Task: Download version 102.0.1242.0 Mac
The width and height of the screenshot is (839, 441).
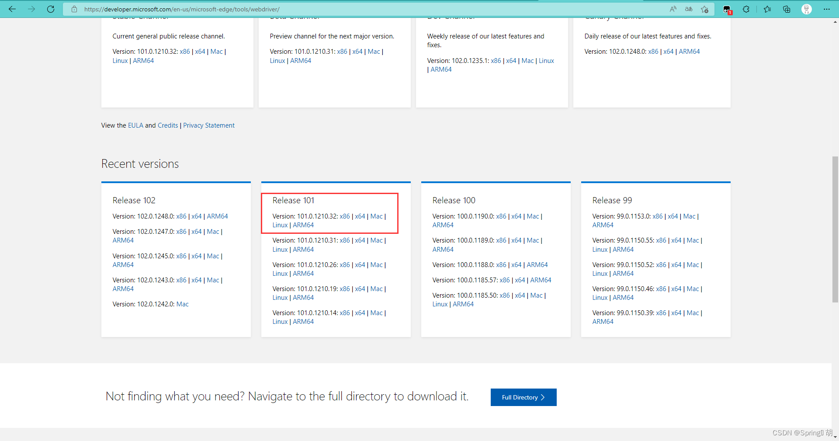Action: (183, 304)
